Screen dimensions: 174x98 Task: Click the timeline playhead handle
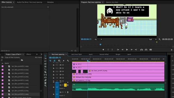[x=88, y=61]
